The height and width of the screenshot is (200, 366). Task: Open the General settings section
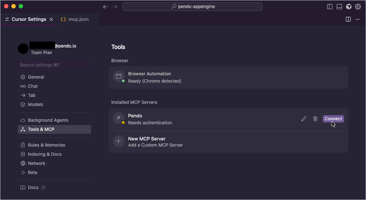point(36,77)
